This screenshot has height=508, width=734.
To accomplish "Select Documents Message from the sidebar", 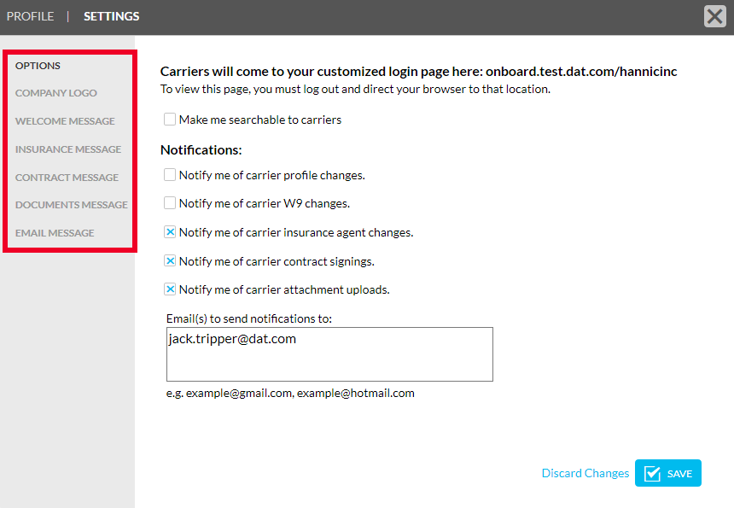I will [x=71, y=204].
